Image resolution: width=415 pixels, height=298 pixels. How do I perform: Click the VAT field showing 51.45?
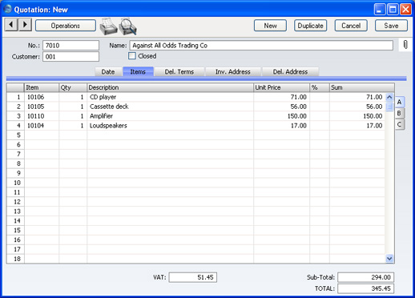tap(193, 277)
